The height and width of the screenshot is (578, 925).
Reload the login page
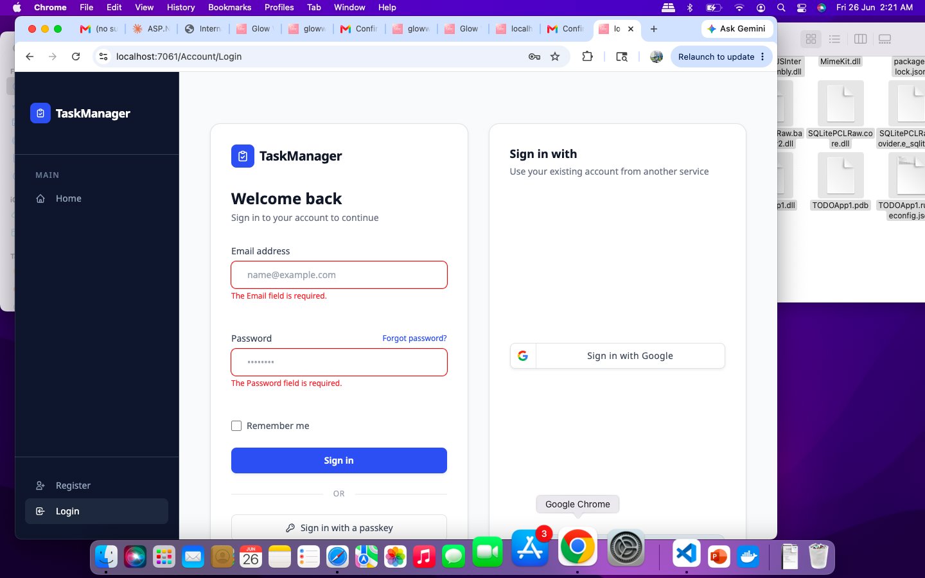(x=76, y=57)
